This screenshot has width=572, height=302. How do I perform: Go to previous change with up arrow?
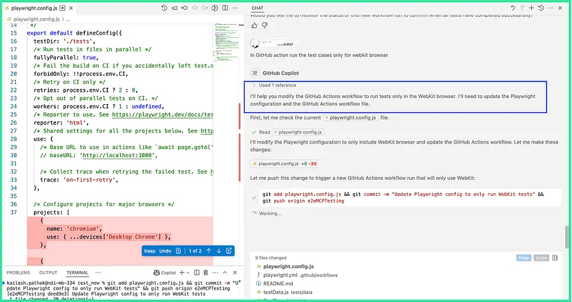[x=209, y=251]
